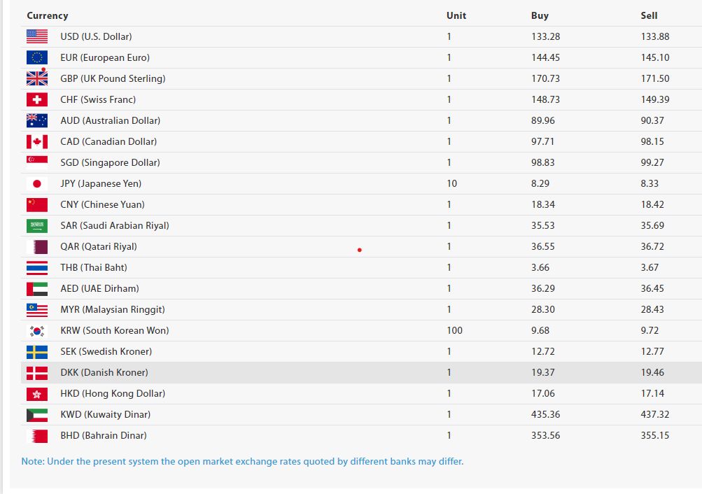Image resolution: width=702 pixels, height=494 pixels.
Task: Click the Swedish flag icon
Action: click(x=37, y=351)
